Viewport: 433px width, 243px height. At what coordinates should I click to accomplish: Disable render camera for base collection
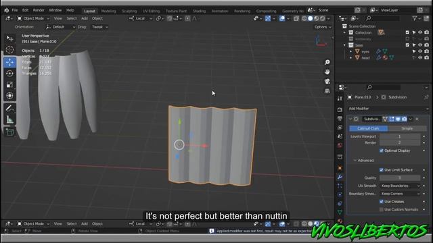tap(427, 45)
